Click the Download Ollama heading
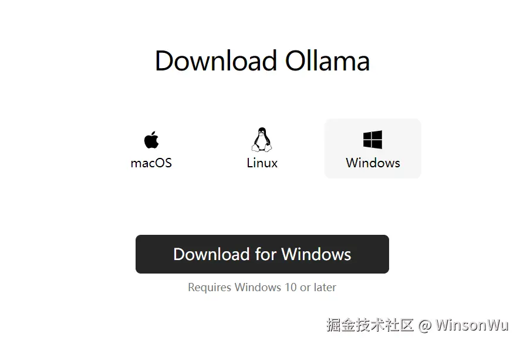520x344 pixels. (x=262, y=60)
